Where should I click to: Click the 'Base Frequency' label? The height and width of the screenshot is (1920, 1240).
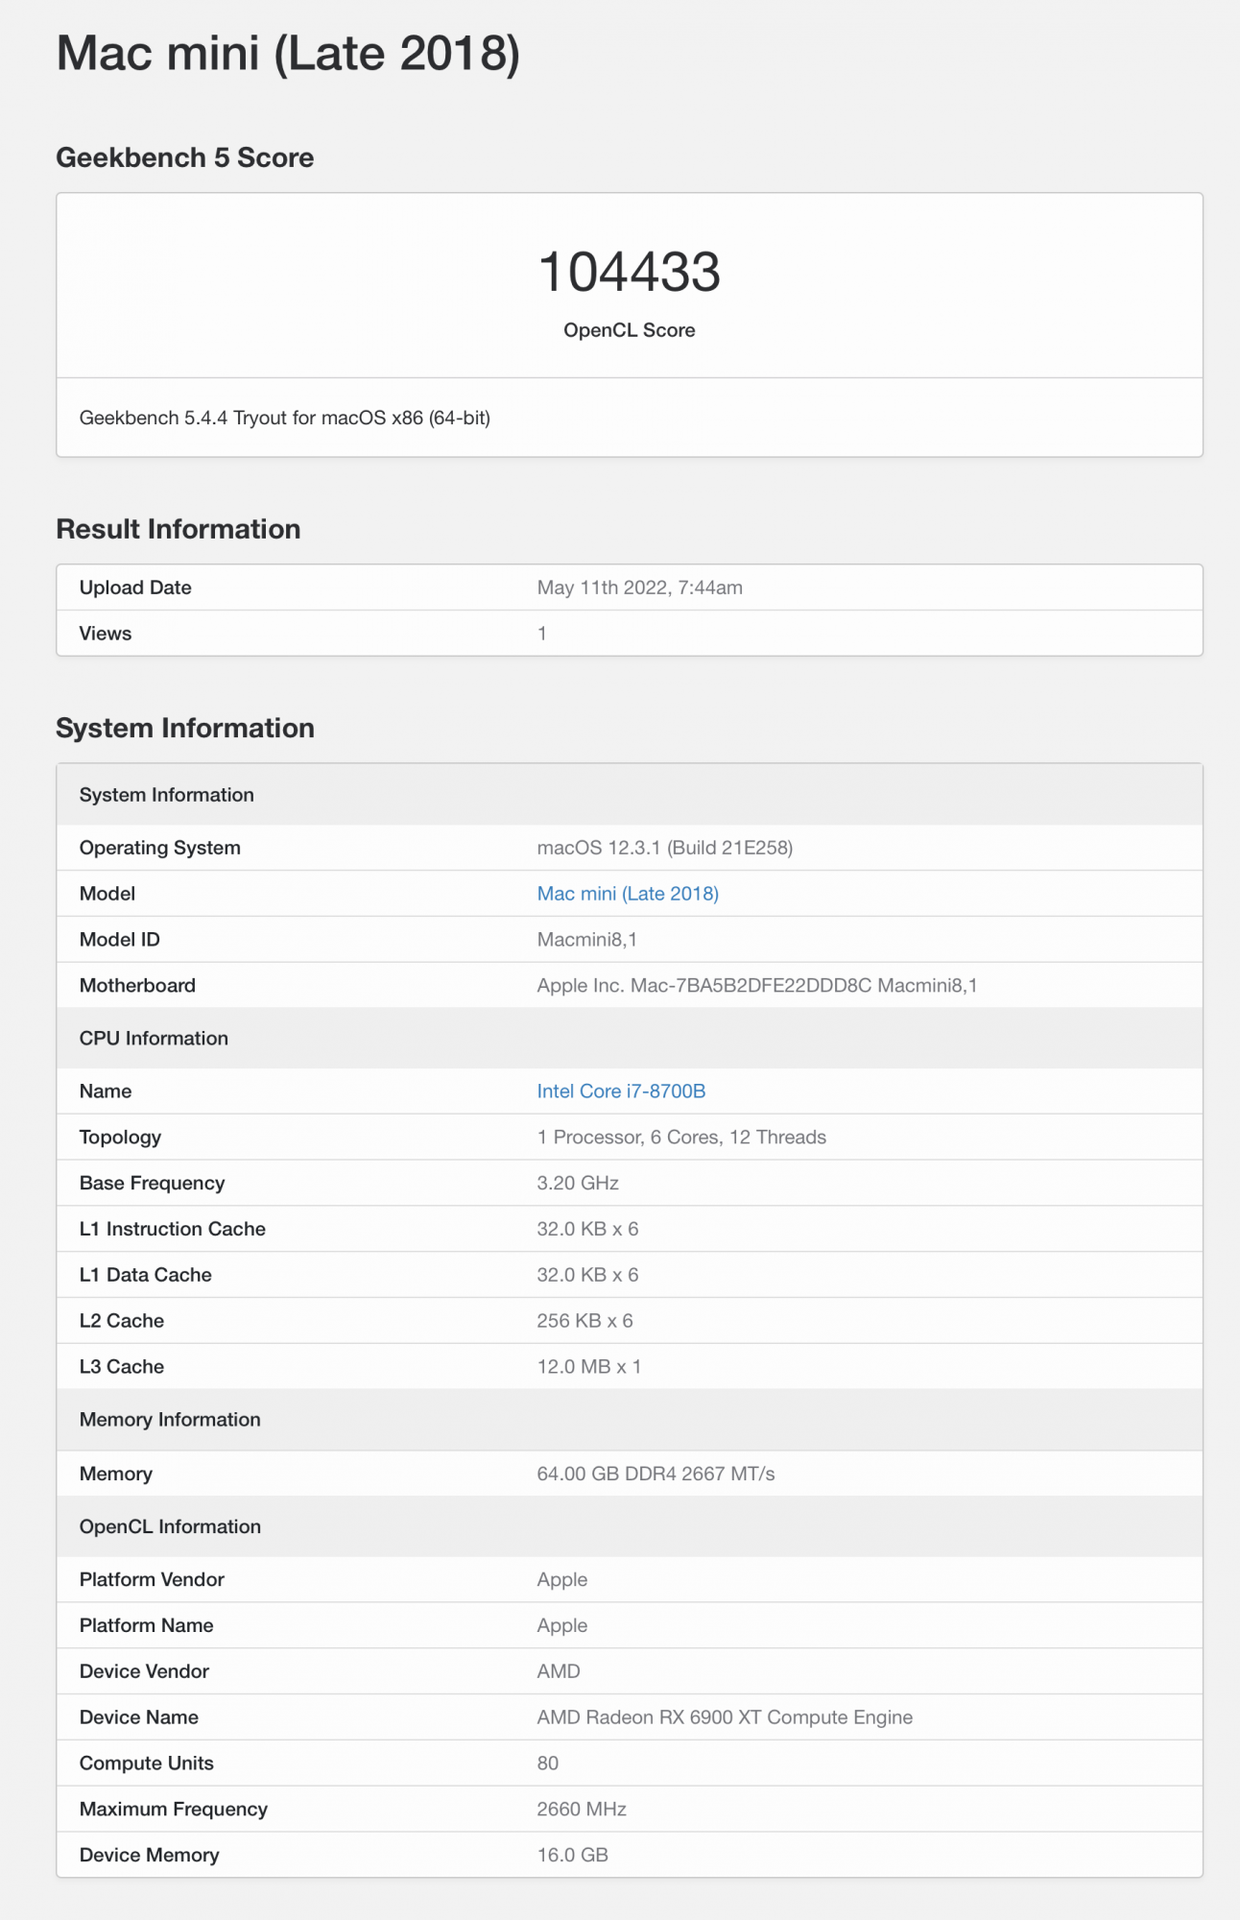[x=153, y=1184]
